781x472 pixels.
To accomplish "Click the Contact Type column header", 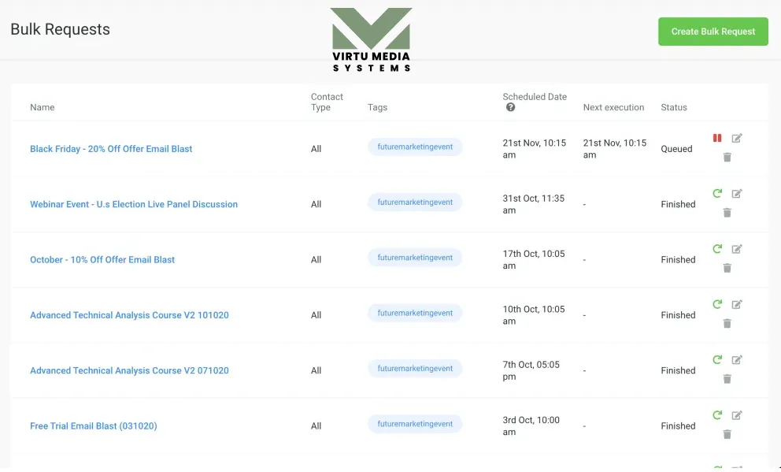I will (x=327, y=102).
